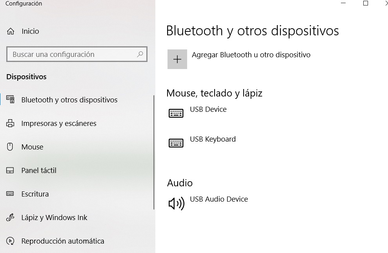
Task: Open Bluetooth y otros dispositivos section
Action: (69, 100)
